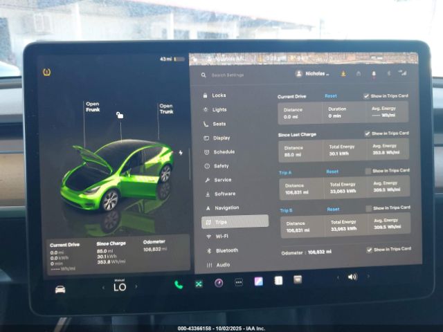Click the search magnifier icon

(x=204, y=75)
